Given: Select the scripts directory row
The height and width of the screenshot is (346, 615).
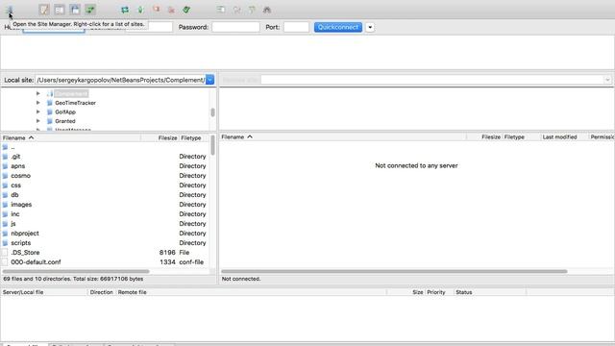Looking at the screenshot, I should (105, 243).
